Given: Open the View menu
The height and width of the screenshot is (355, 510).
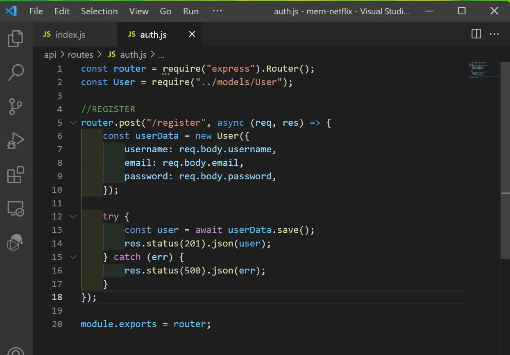Looking at the screenshot, I should point(138,11).
